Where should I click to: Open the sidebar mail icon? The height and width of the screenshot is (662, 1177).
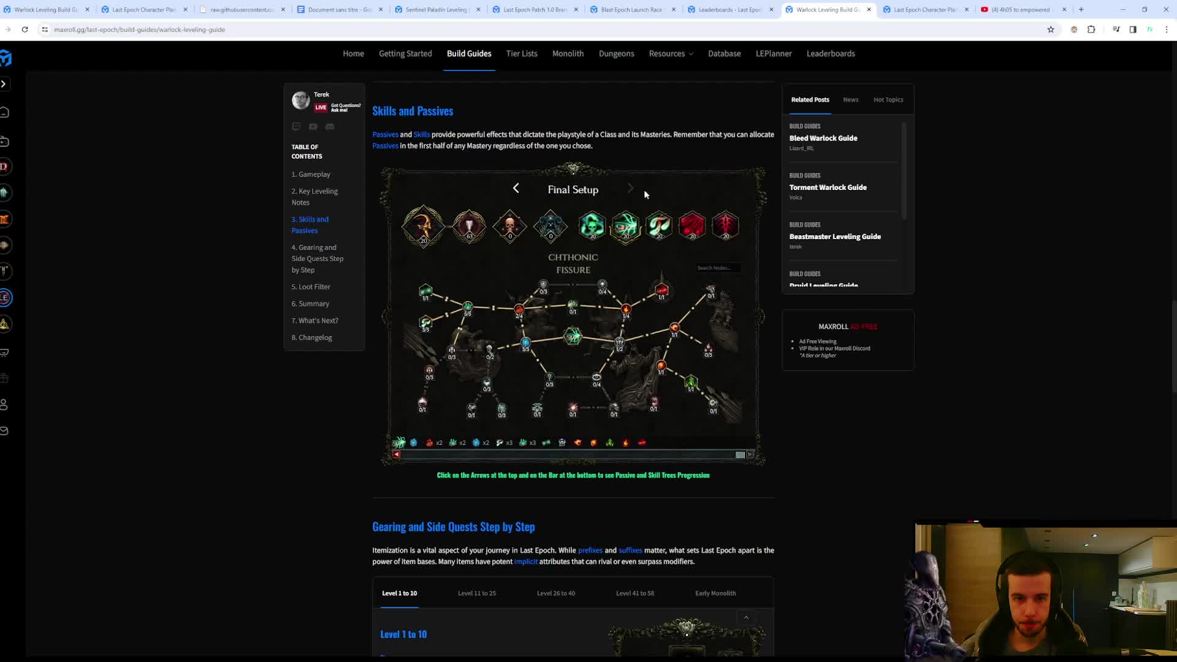[4, 431]
